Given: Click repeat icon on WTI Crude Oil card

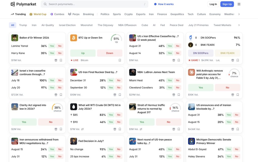Looking at the screenshot, I should tap(82, 129).
